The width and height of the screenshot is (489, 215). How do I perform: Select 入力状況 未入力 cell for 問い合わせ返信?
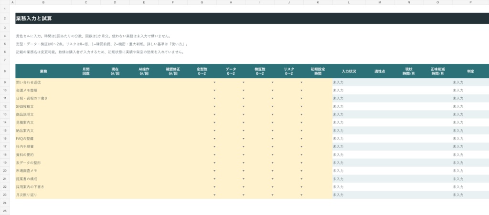349,82
